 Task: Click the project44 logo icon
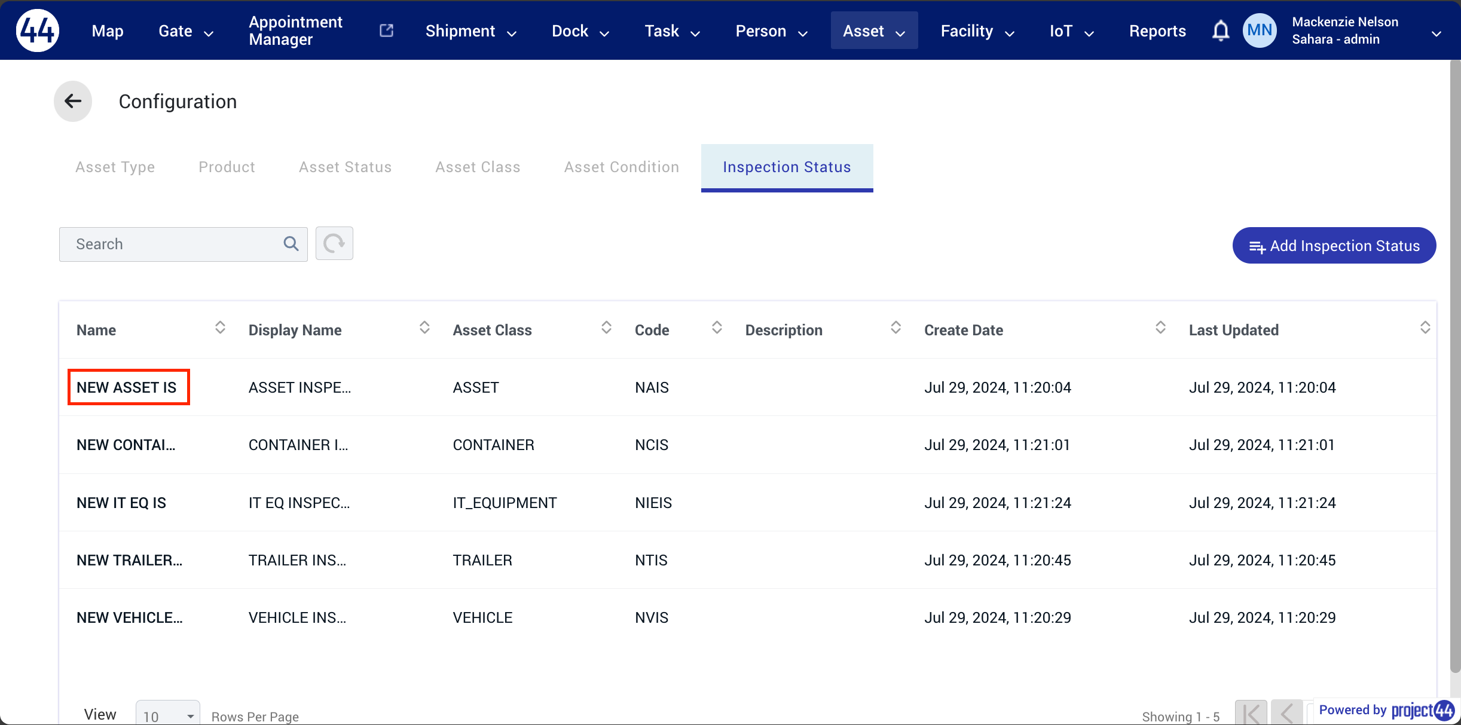coord(38,30)
